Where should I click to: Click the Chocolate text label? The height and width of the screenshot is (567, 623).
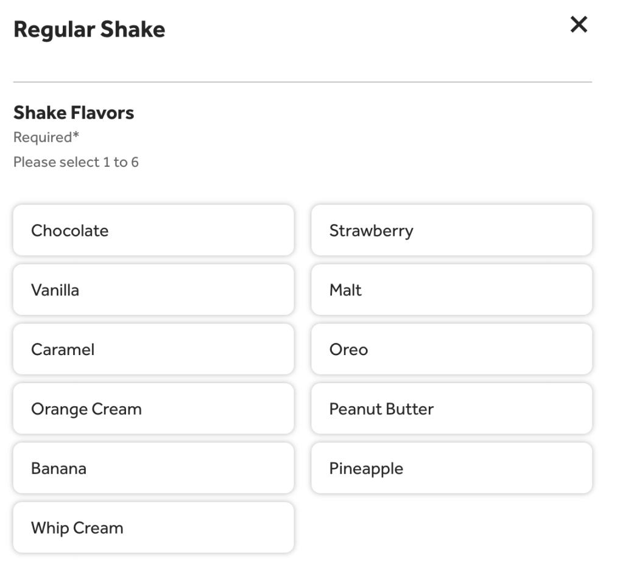(69, 231)
